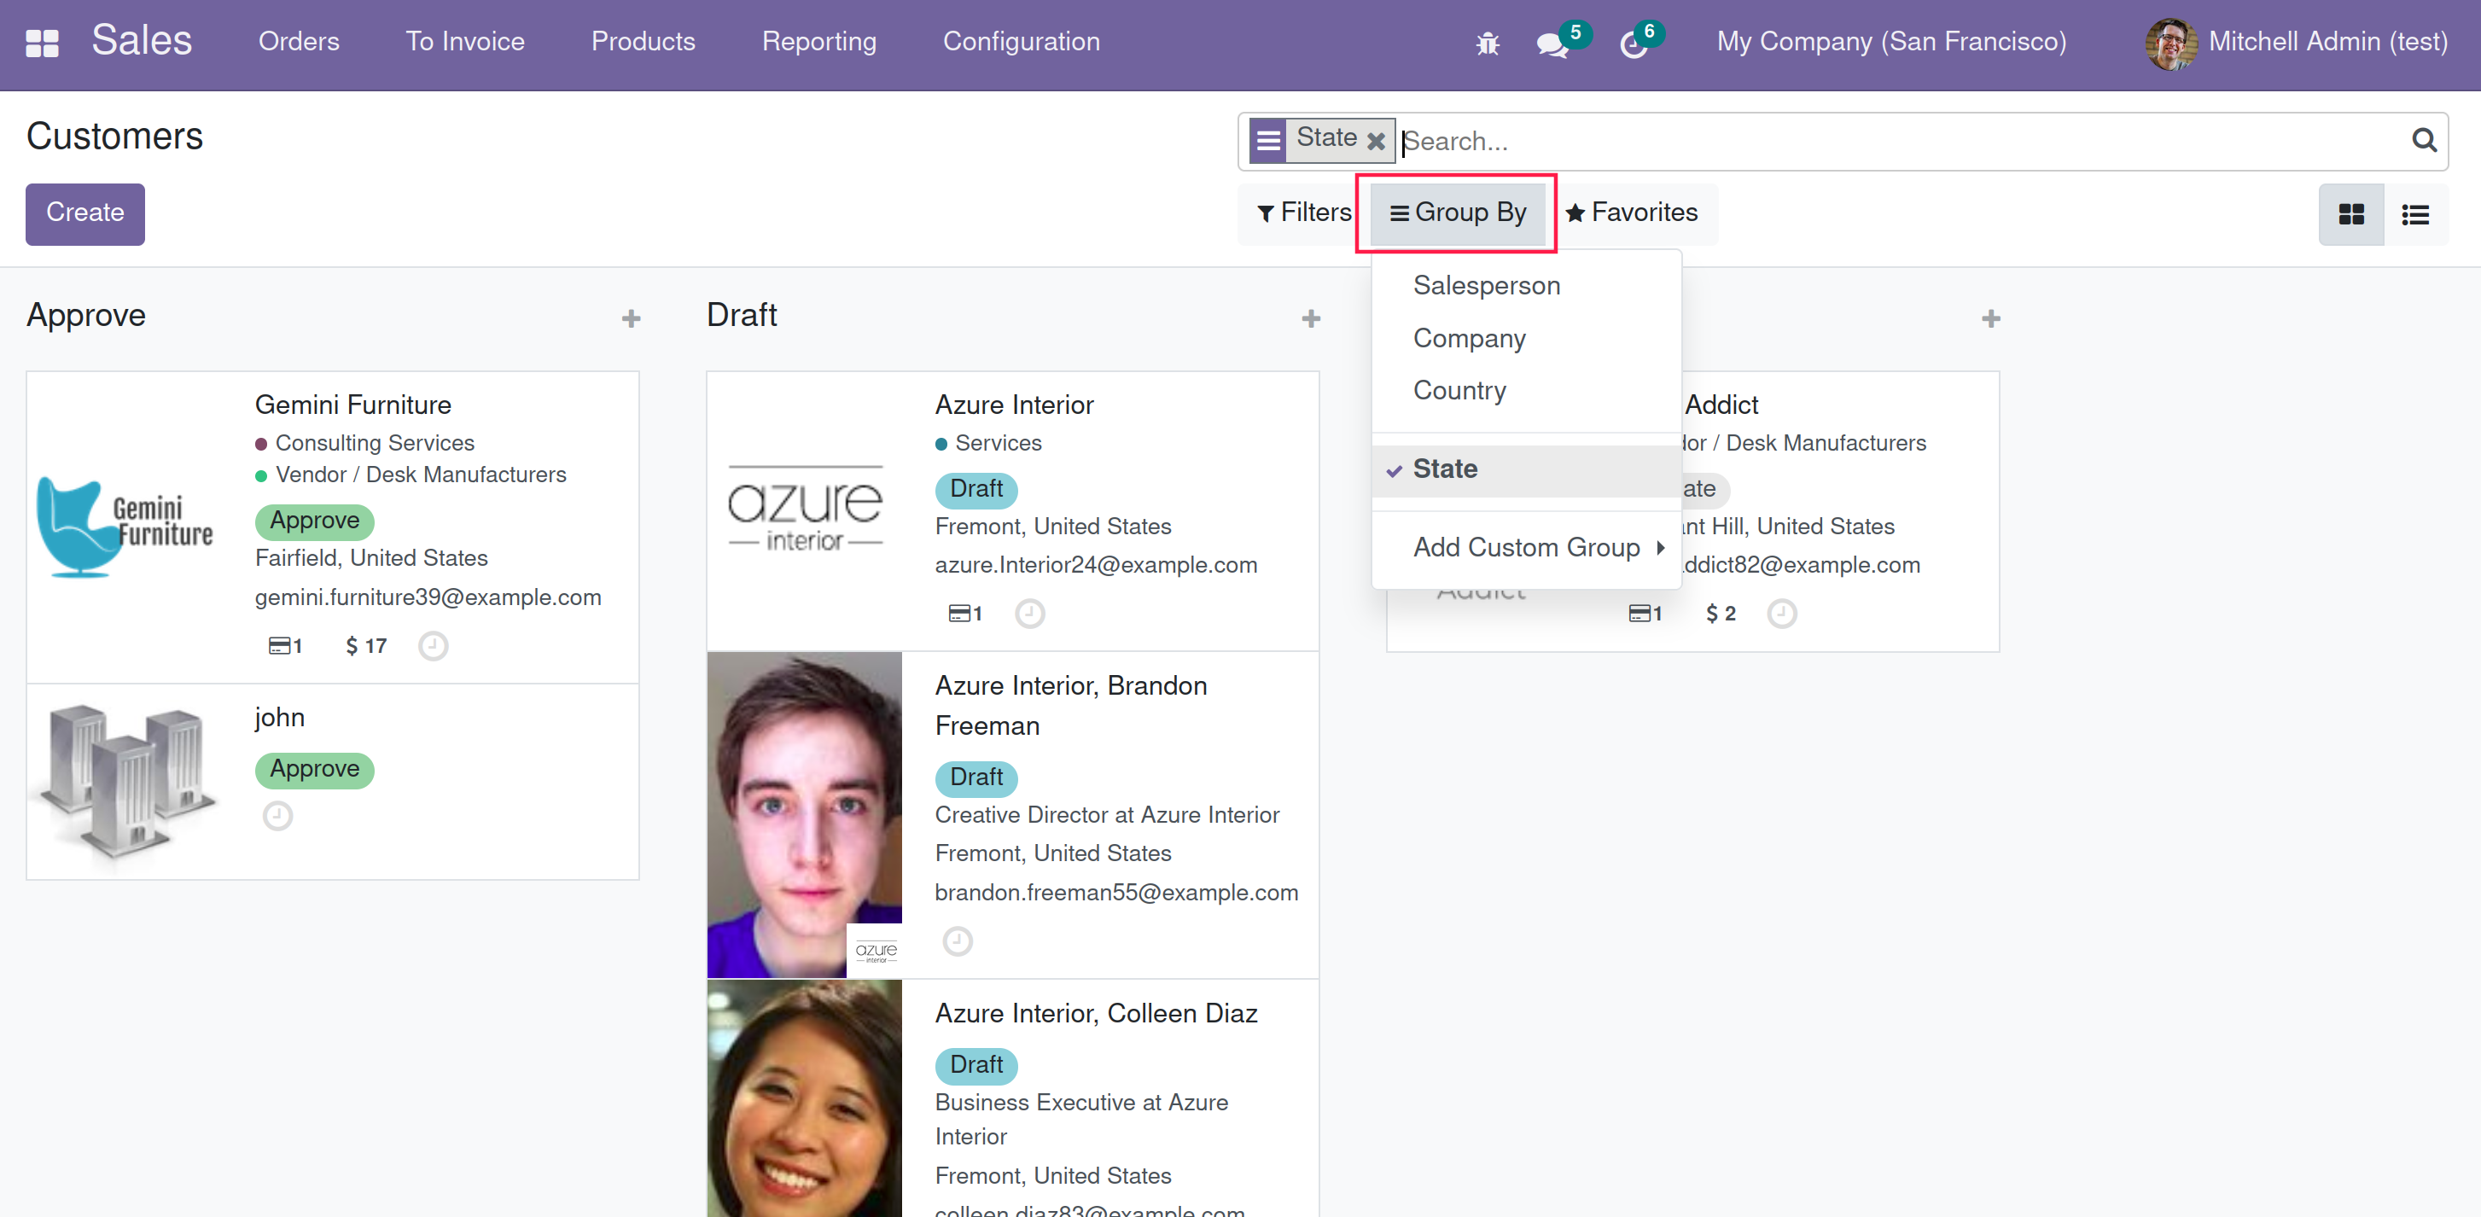Viewport: 2481px width, 1217px height.
Task: Click Consulting Services tag on Gemini
Action: tap(375, 443)
